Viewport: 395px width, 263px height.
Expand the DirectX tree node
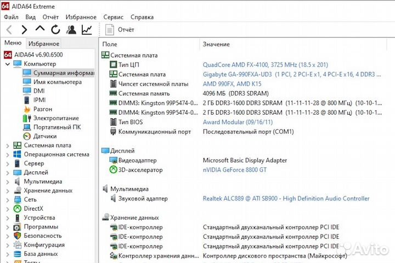tap(8, 209)
